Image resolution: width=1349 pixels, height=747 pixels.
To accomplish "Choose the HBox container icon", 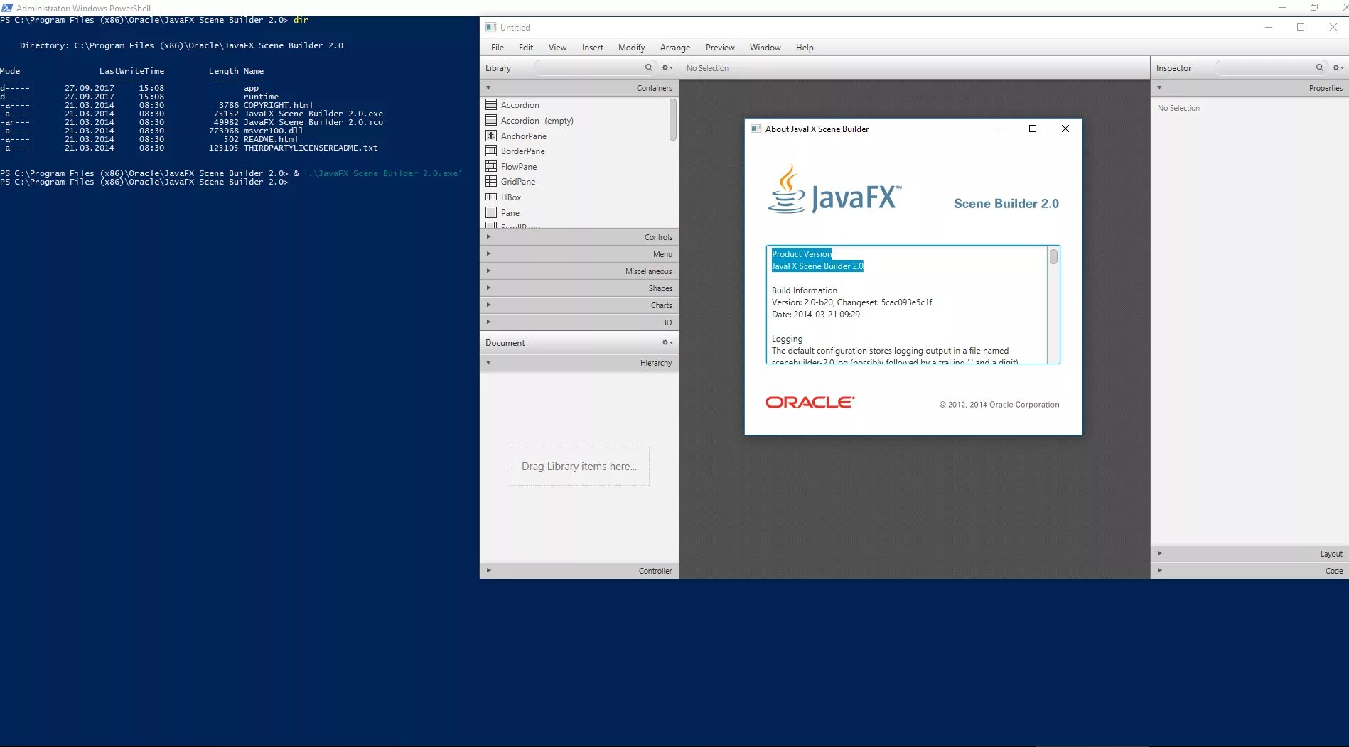I will pos(490,197).
